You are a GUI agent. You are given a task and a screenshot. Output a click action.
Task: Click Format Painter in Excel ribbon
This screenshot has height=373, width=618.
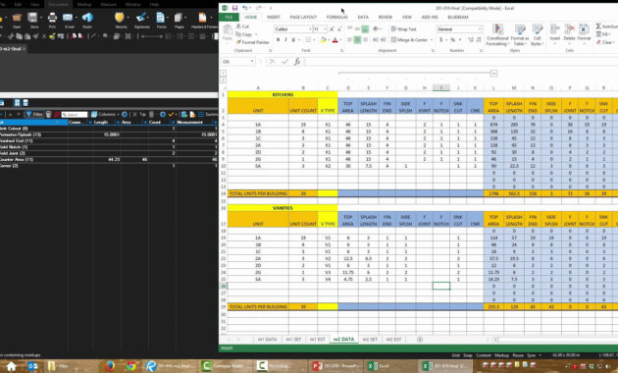pyautogui.click(x=253, y=42)
